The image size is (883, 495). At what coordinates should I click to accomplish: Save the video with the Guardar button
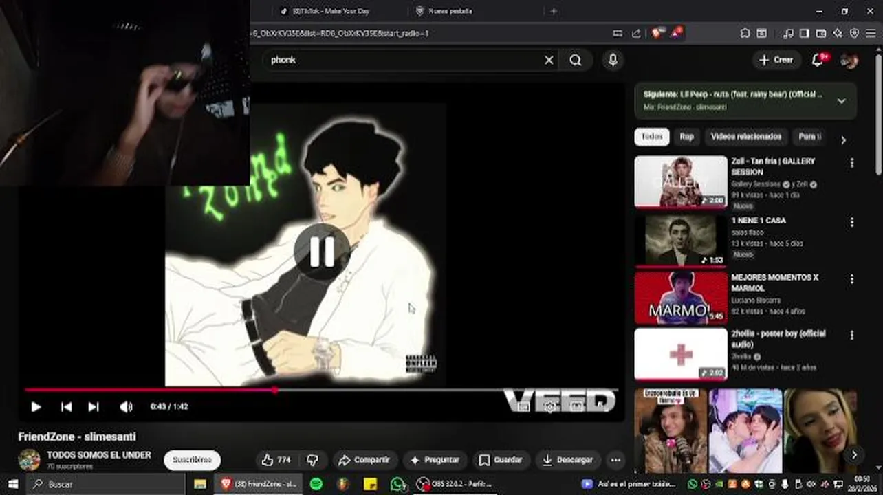(x=501, y=460)
